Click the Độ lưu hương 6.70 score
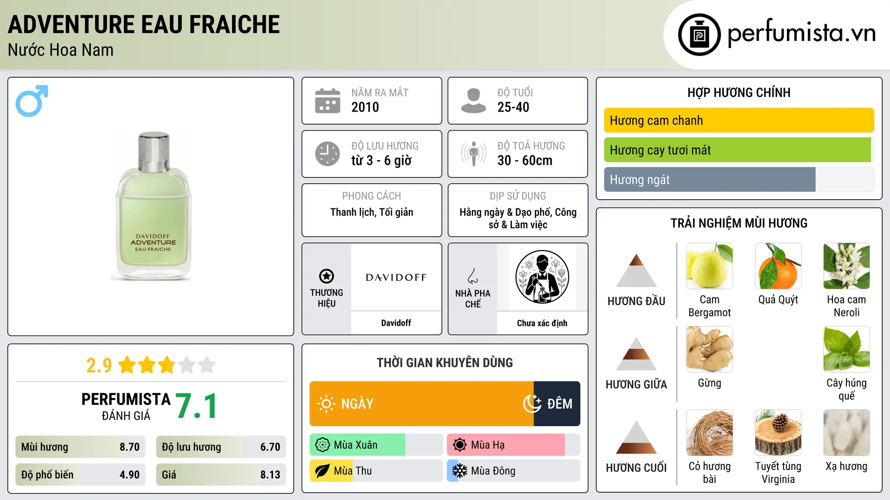This screenshot has height=500, width=890. click(x=221, y=447)
